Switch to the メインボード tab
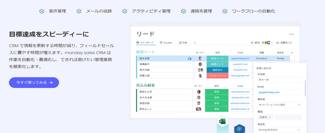The image size is (325, 133). click(146, 43)
